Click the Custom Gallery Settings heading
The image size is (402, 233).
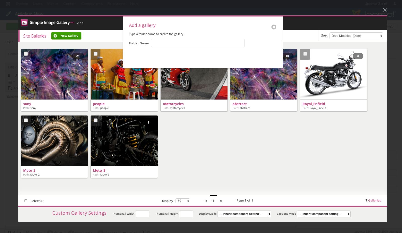pos(79,213)
